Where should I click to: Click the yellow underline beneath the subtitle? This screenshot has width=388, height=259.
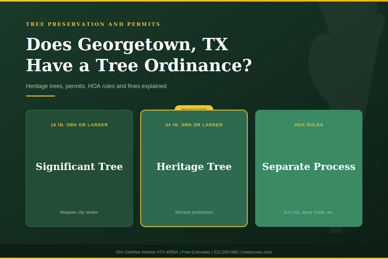pos(40,96)
